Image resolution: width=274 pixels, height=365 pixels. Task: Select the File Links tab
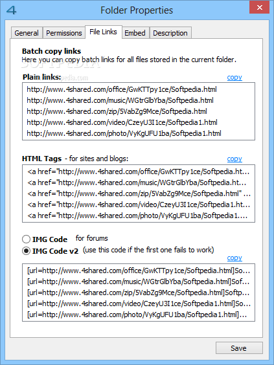coord(103,32)
